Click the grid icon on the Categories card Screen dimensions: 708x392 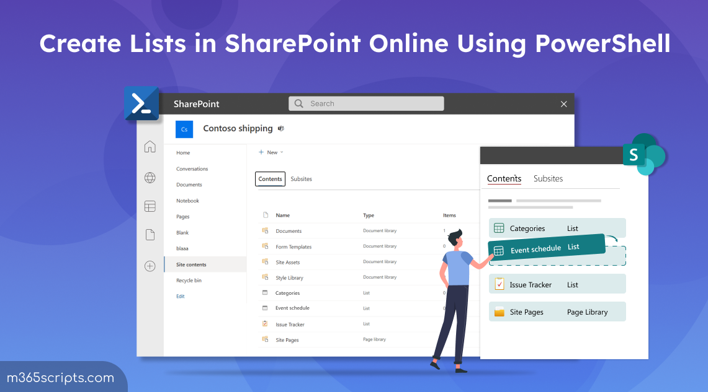(x=499, y=229)
